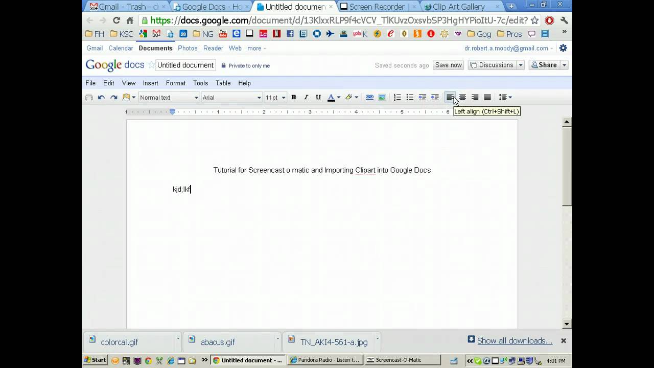This screenshot has height=368, width=654.
Task: Open the KSC bookmarks folder
Action: pyautogui.click(x=122, y=34)
